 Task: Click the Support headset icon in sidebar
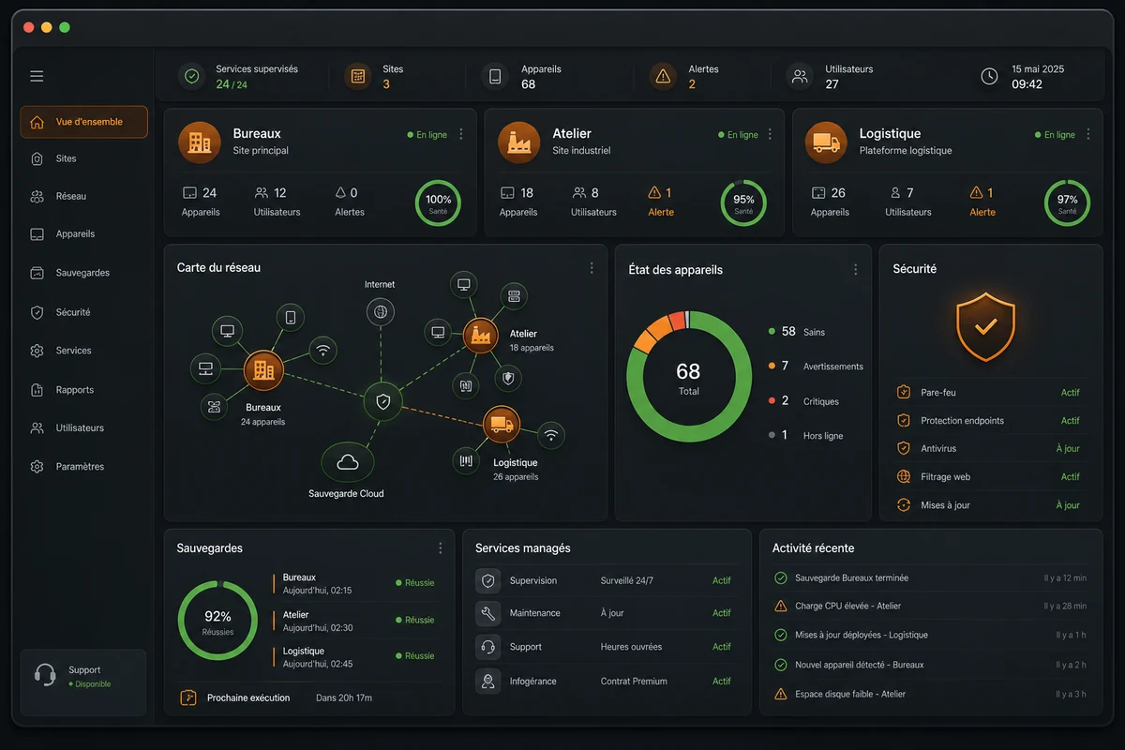(44, 675)
